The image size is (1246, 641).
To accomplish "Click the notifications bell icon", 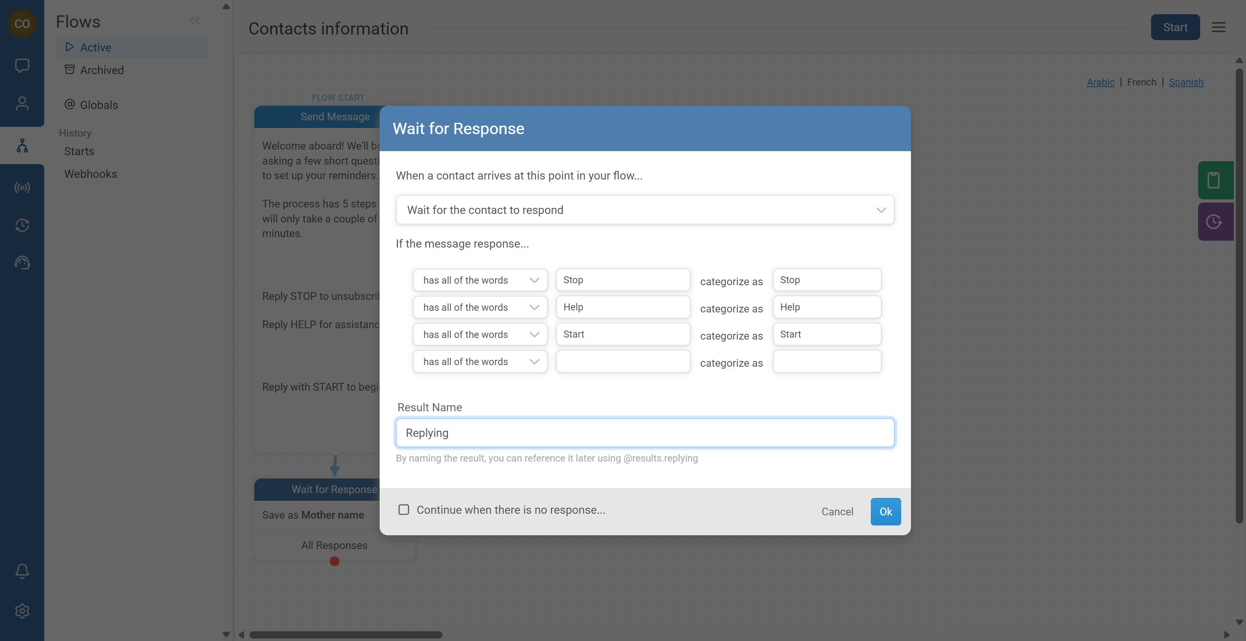I will click(x=22, y=571).
